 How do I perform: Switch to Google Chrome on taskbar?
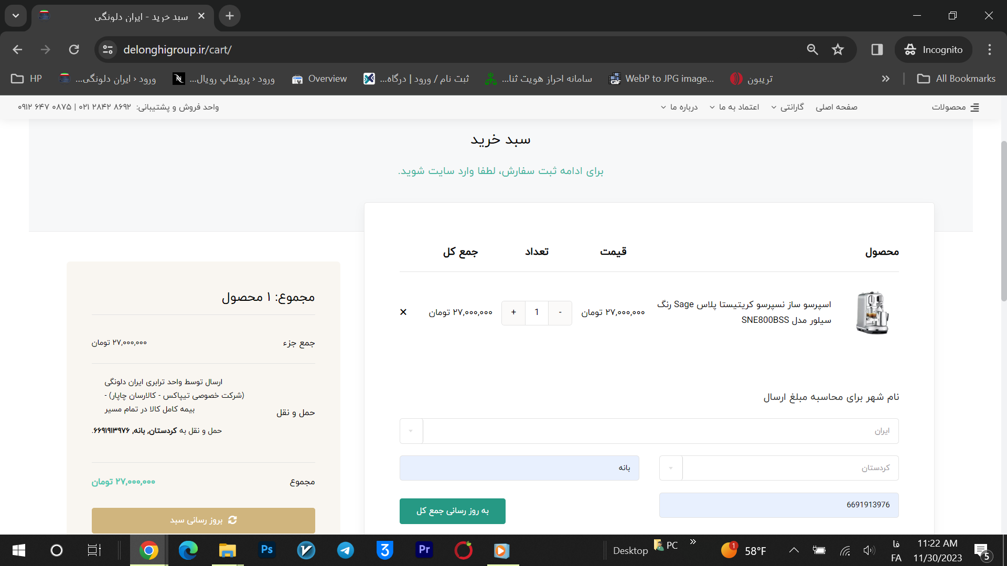[x=149, y=550]
